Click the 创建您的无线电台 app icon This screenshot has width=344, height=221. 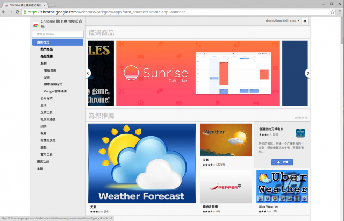pos(300,133)
